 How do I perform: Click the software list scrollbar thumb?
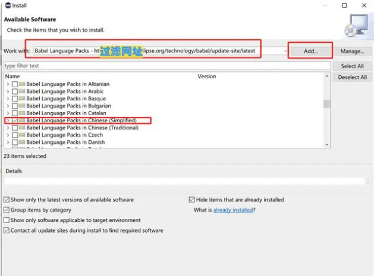point(327,104)
